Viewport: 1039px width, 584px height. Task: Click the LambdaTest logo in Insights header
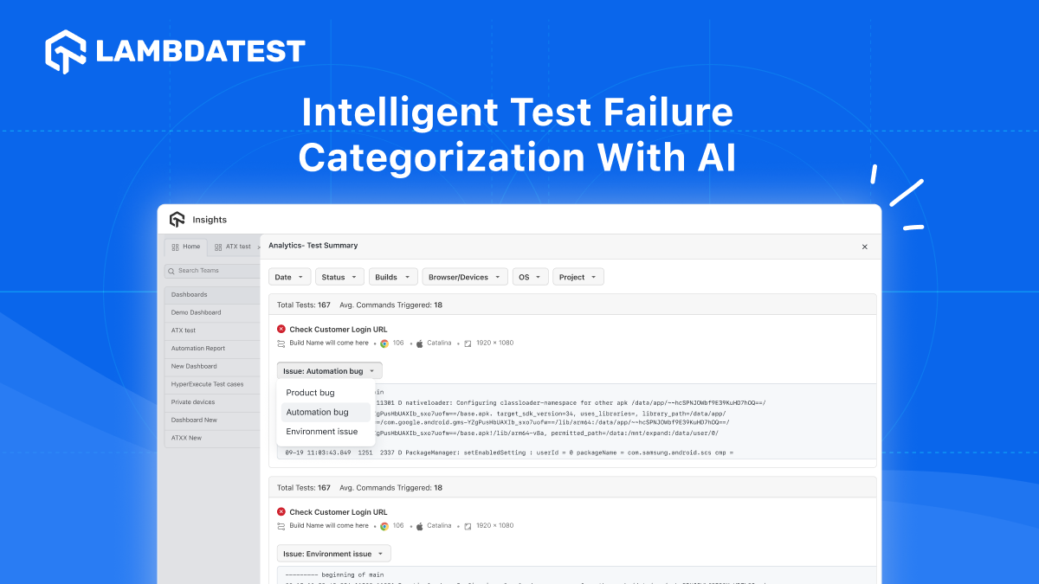click(x=177, y=219)
